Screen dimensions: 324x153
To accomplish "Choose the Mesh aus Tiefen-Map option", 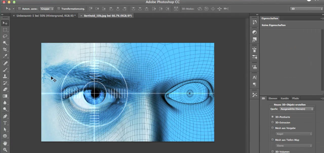I will click(x=272, y=140).
